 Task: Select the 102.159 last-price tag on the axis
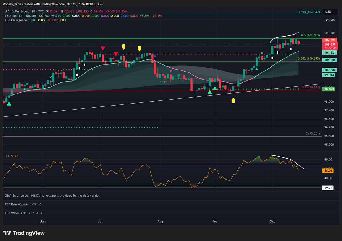[330, 45]
